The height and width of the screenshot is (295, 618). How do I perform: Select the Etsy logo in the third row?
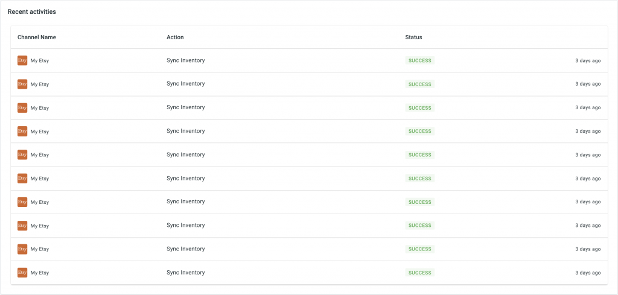[x=22, y=107]
